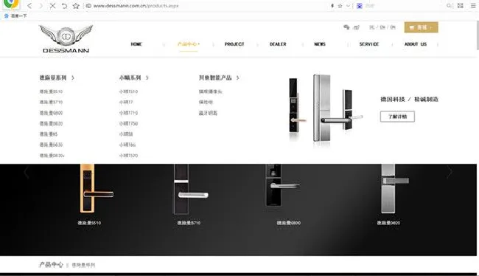Stop page loading with the X icon
Viewport: 479px width, 276px height.
(x=52, y=5)
